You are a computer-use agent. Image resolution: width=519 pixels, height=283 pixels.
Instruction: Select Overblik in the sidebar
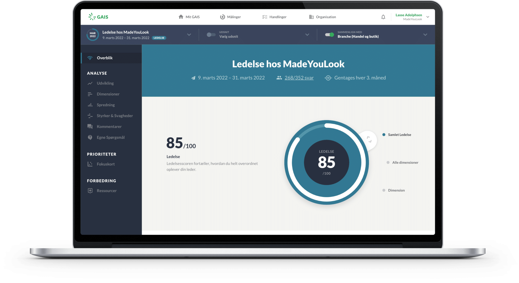(x=111, y=58)
